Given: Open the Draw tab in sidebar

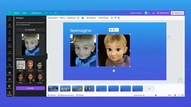Looking at the screenshot, I should pyautogui.click(x=10, y=52).
